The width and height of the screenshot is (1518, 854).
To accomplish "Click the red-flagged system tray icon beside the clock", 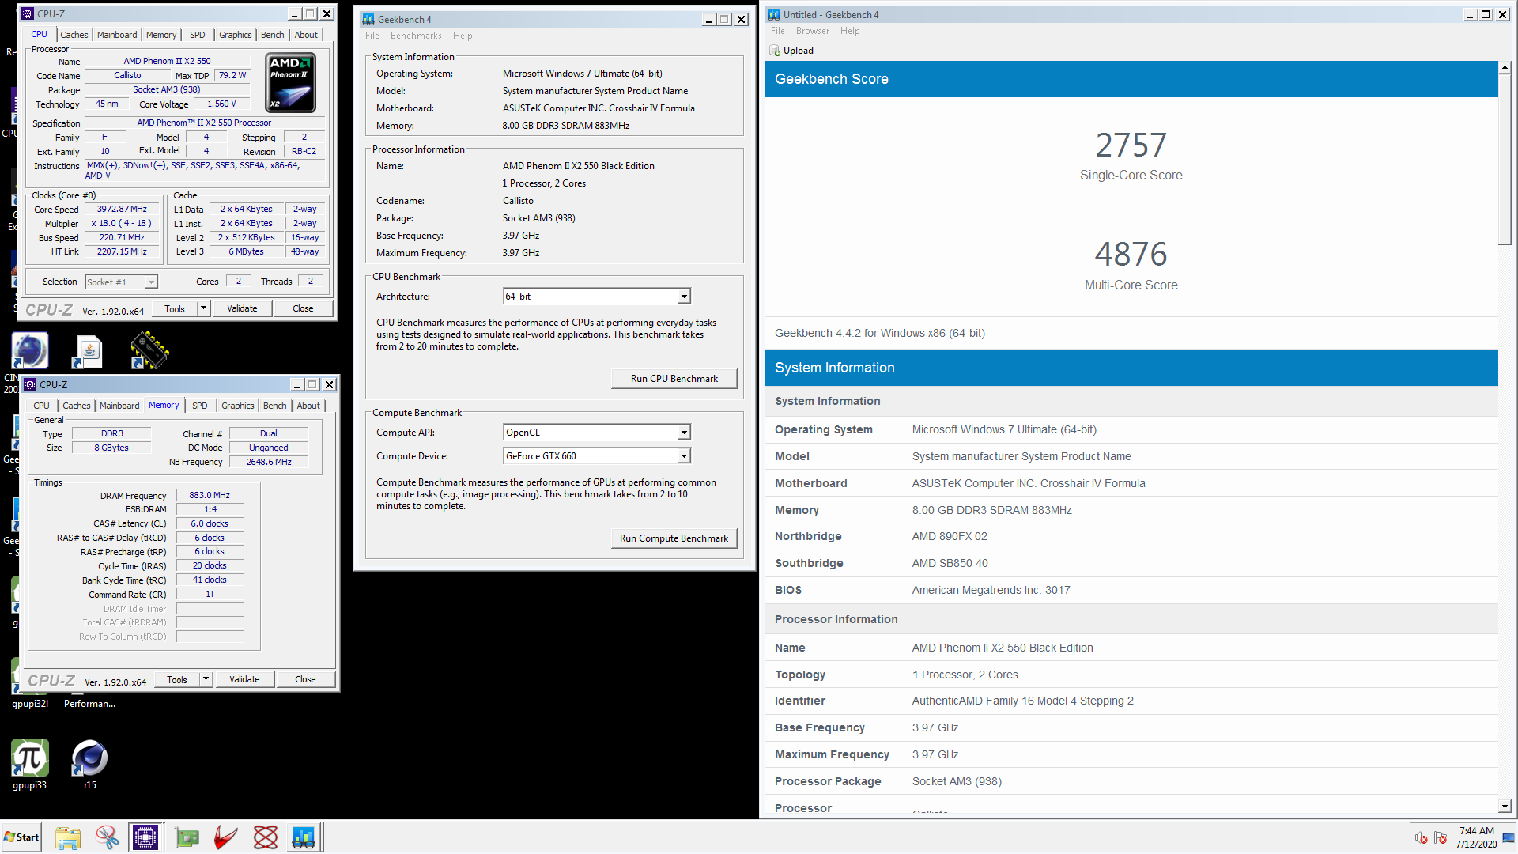I will 1441,838.
